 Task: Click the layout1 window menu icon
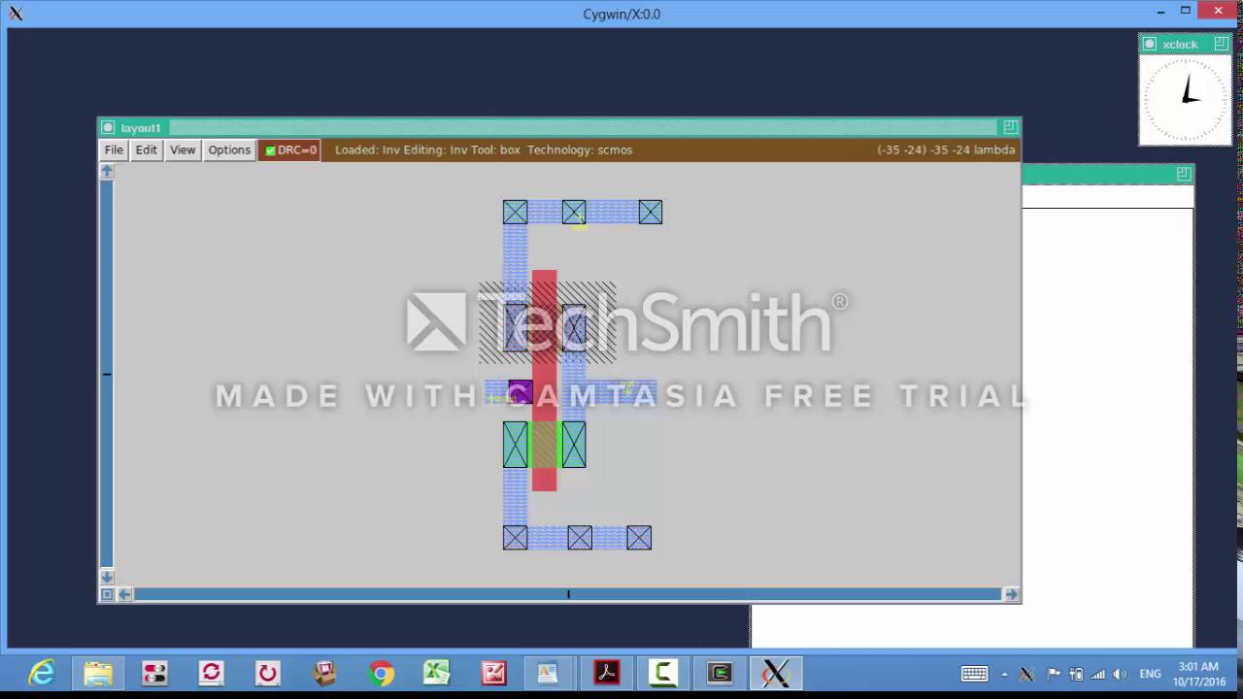click(x=108, y=127)
